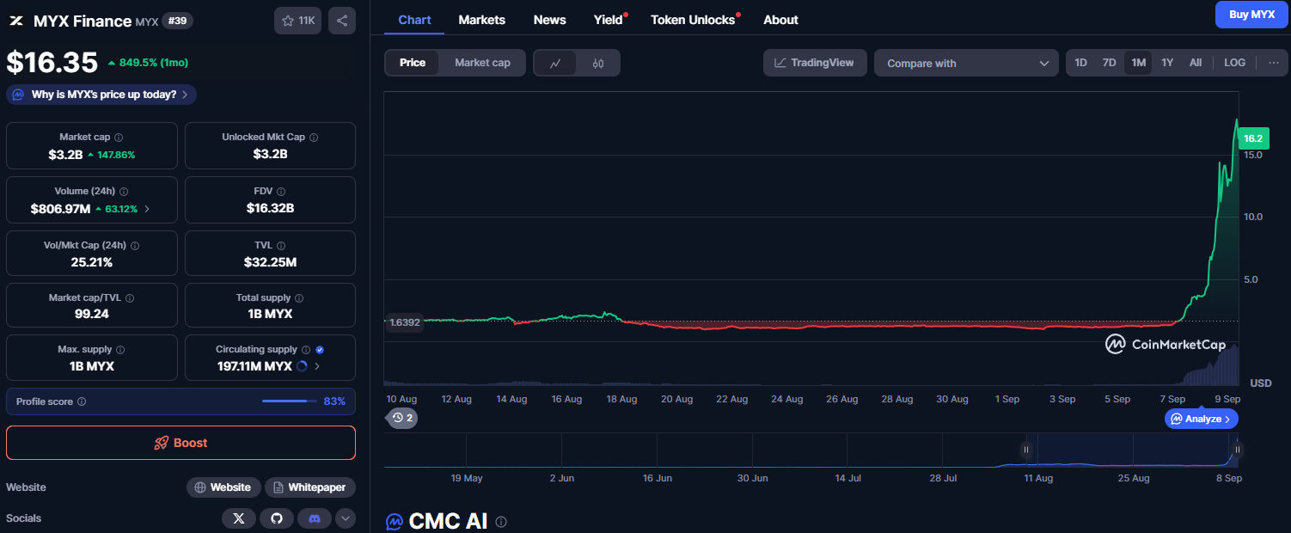Image resolution: width=1291 pixels, height=533 pixels.
Task: Click the events history badge showing 2
Action: click(x=402, y=418)
